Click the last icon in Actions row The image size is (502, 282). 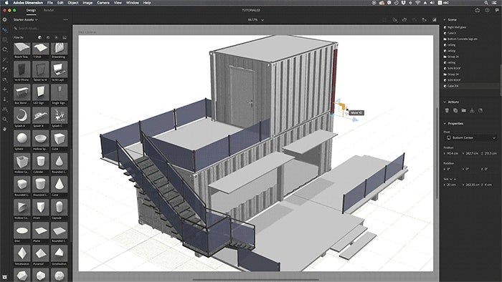tap(480, 110)
